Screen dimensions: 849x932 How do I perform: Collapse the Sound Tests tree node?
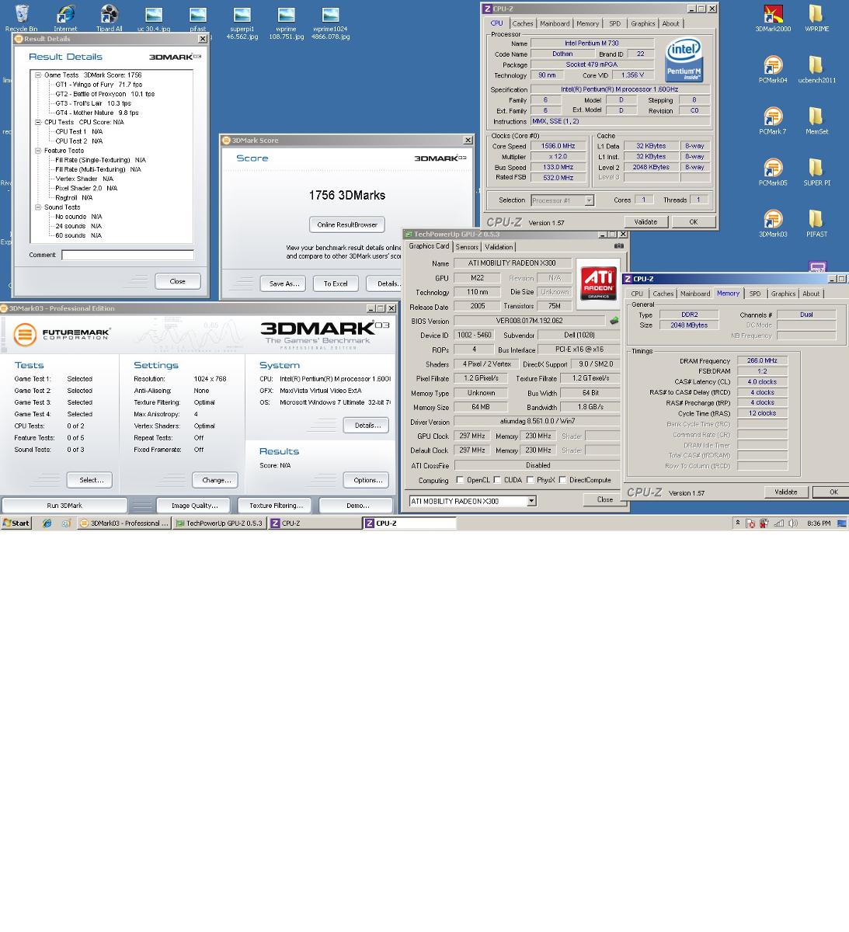click(x=37, y=207)
